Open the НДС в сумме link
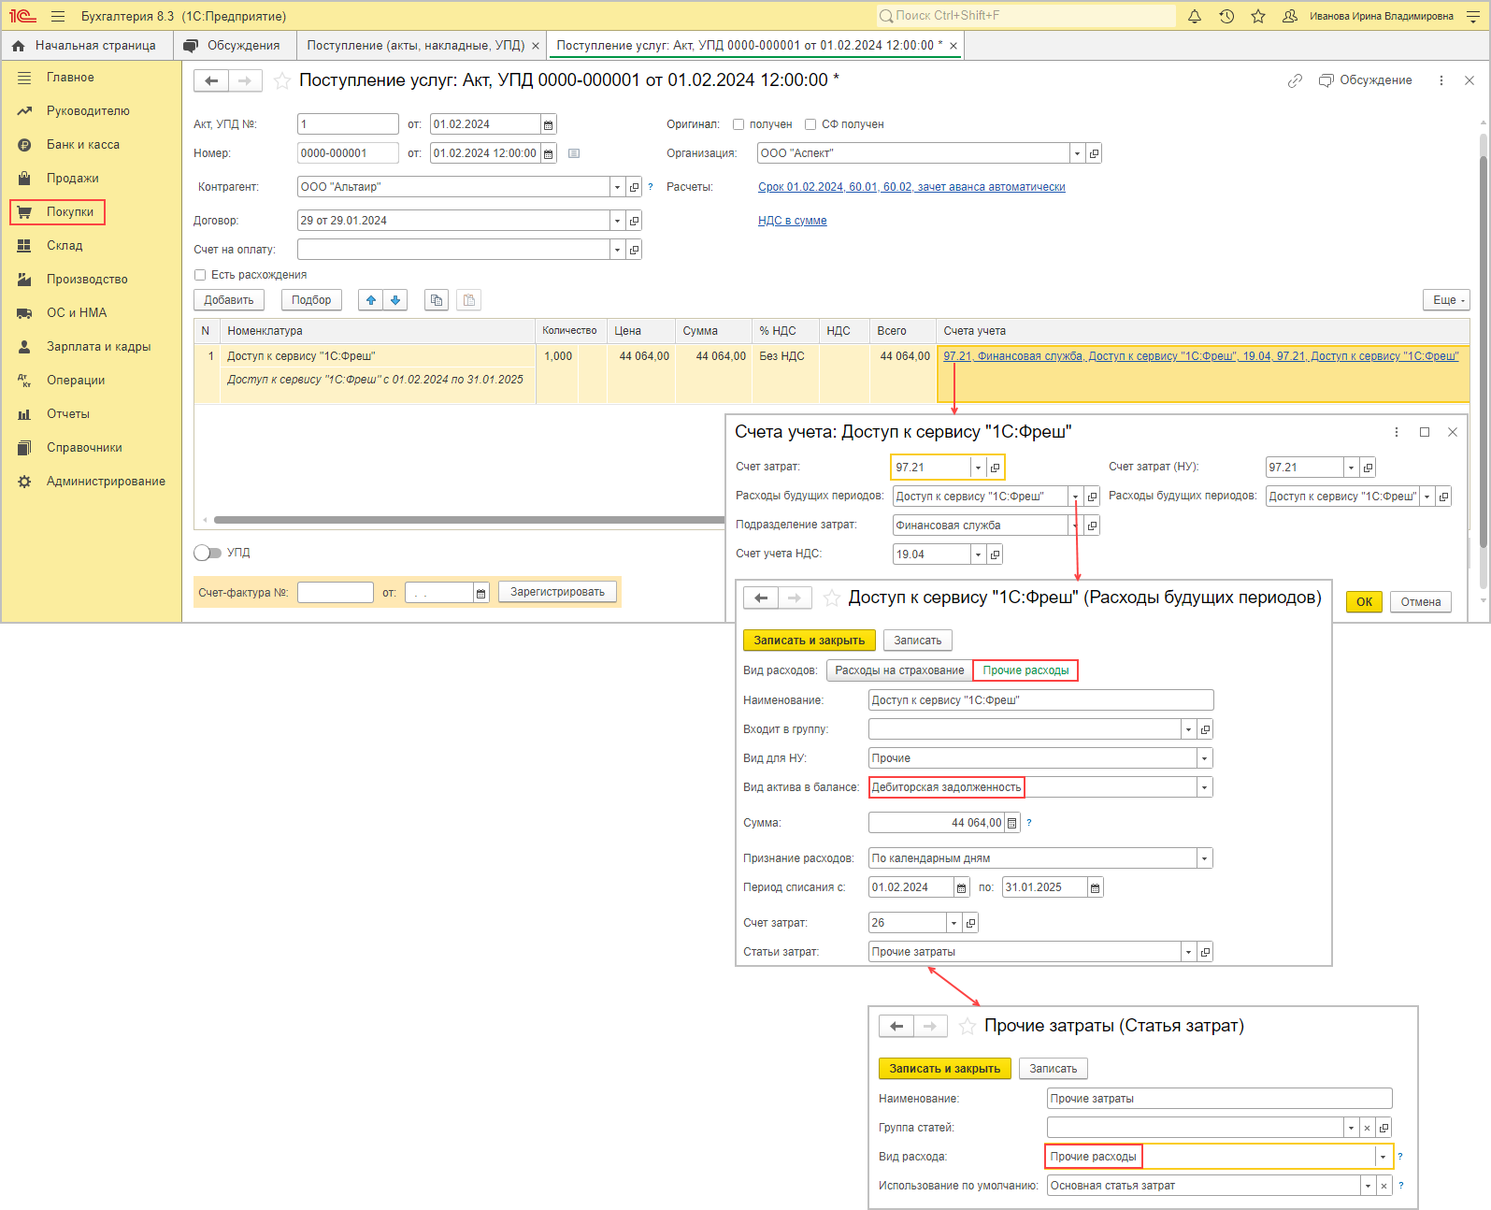Screen dimensions: 1491x1210 click(x=792, y=221)
